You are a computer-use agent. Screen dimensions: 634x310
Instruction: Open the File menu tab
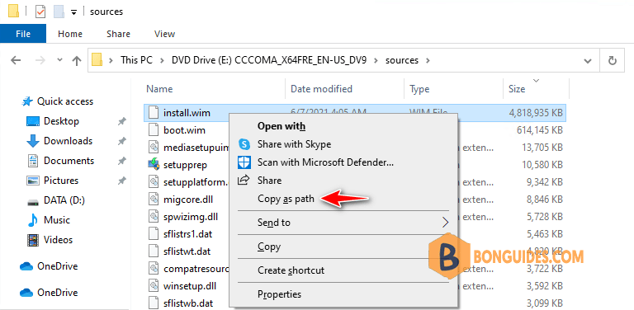[x=23, y=34]
